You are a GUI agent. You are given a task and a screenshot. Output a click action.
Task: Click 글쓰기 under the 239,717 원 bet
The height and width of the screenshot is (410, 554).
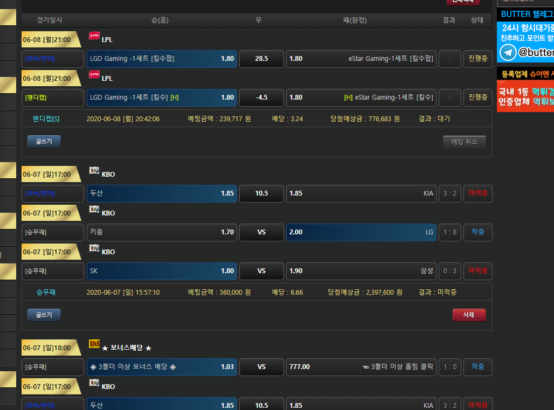[x=44, y=142]
